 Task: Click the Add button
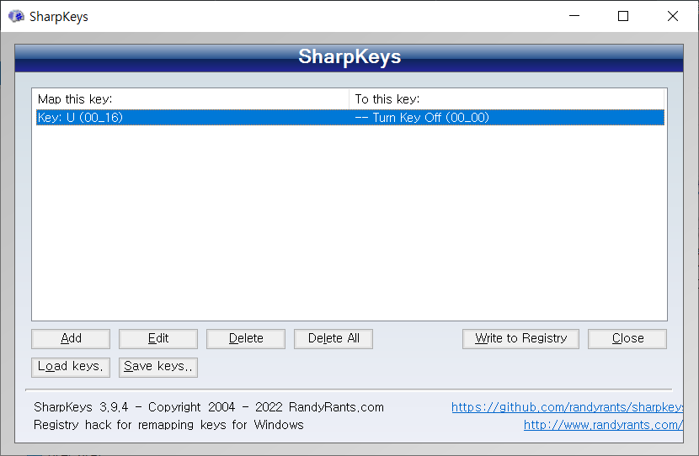(71, 338)
